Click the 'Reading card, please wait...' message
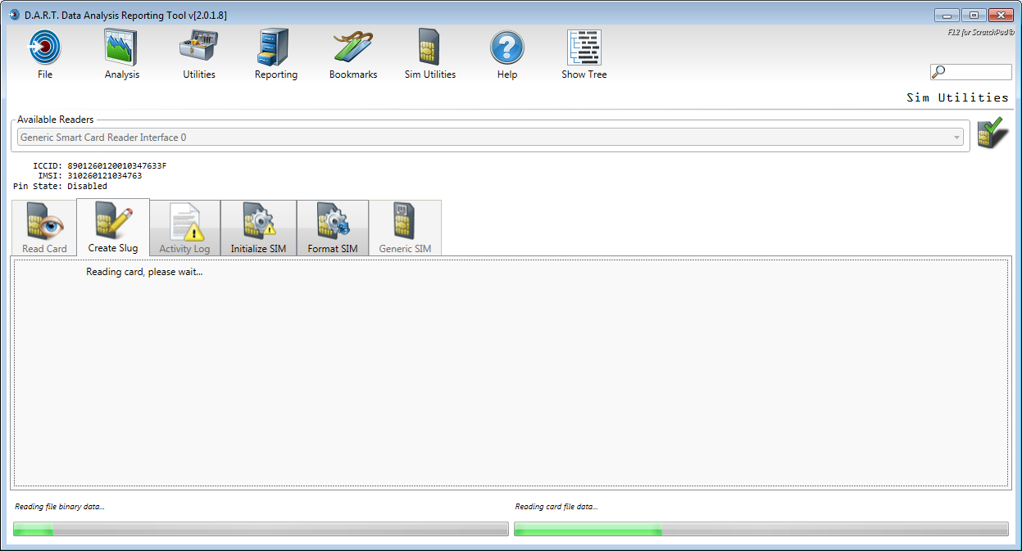Viewport: 1022px width, 551px height. click(144, 272)
